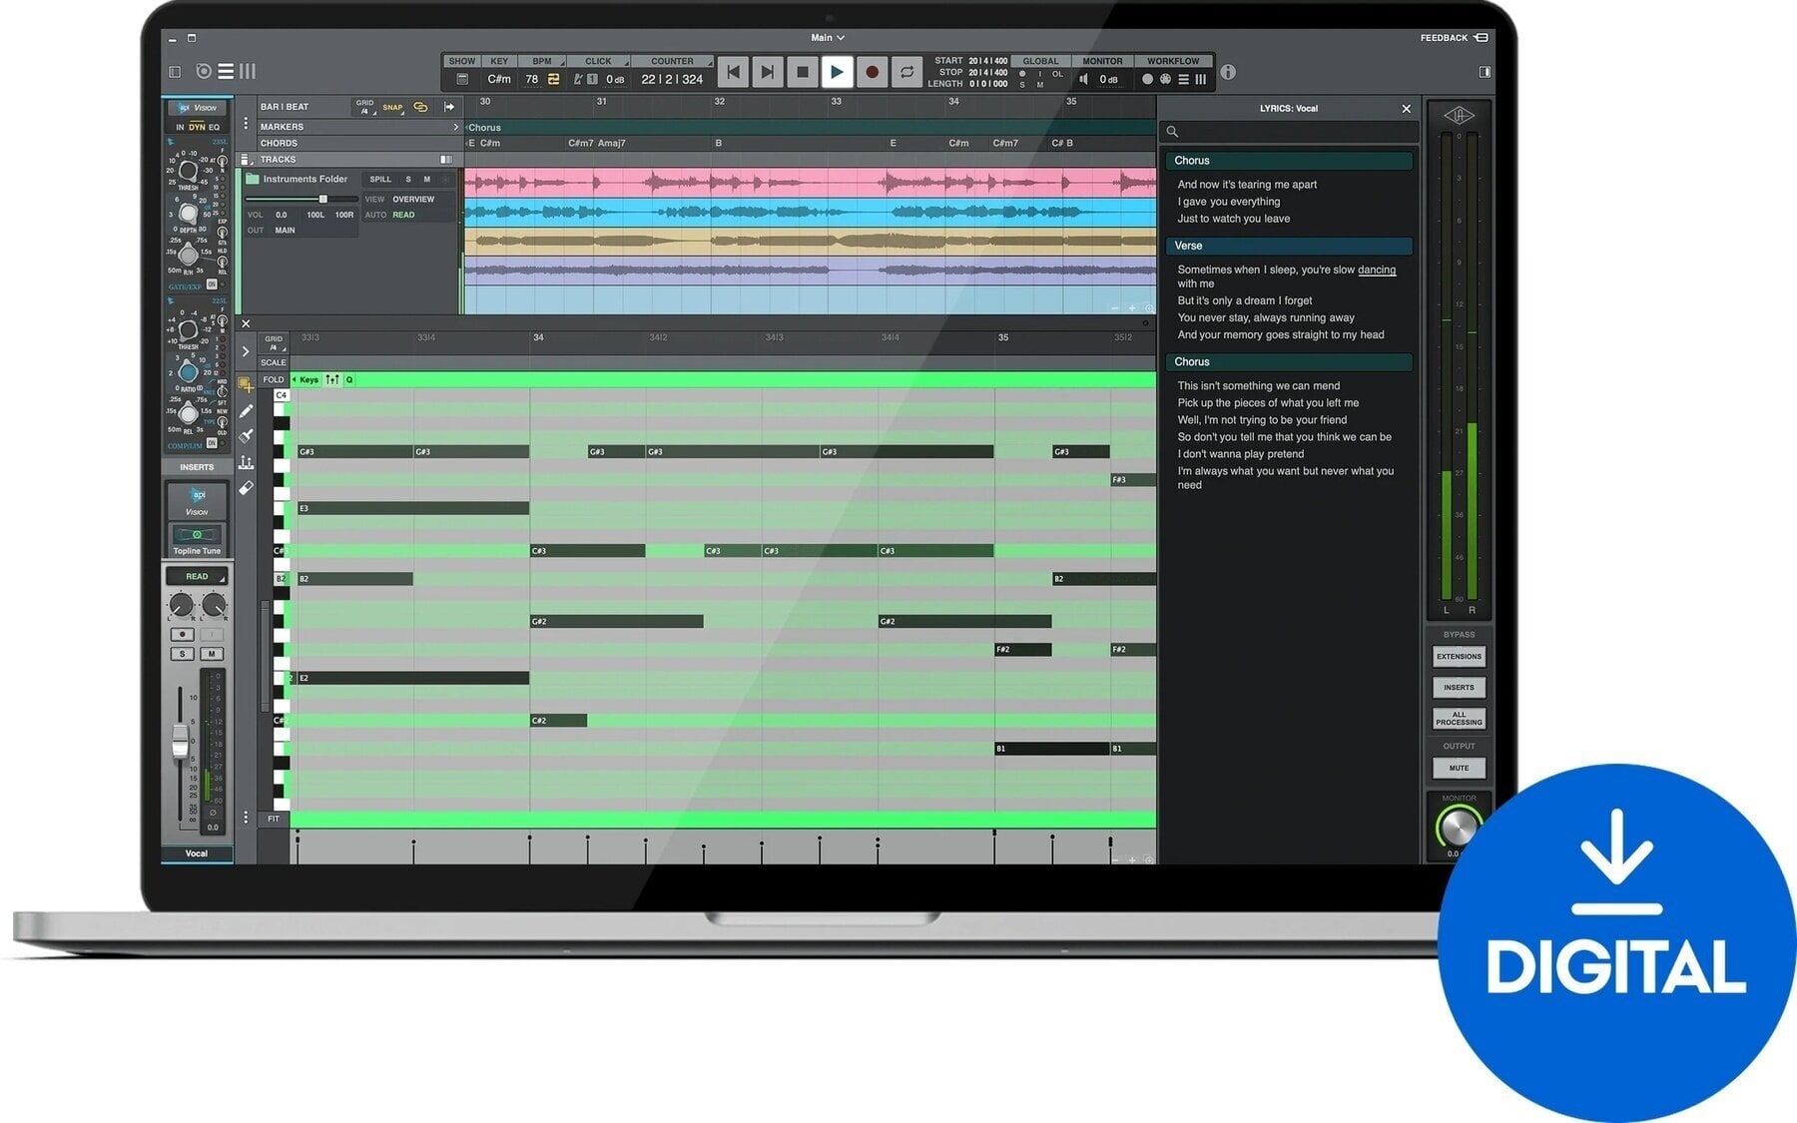Click lyric 'I don't wanna play pretend'

click(x=1240, y=454)
